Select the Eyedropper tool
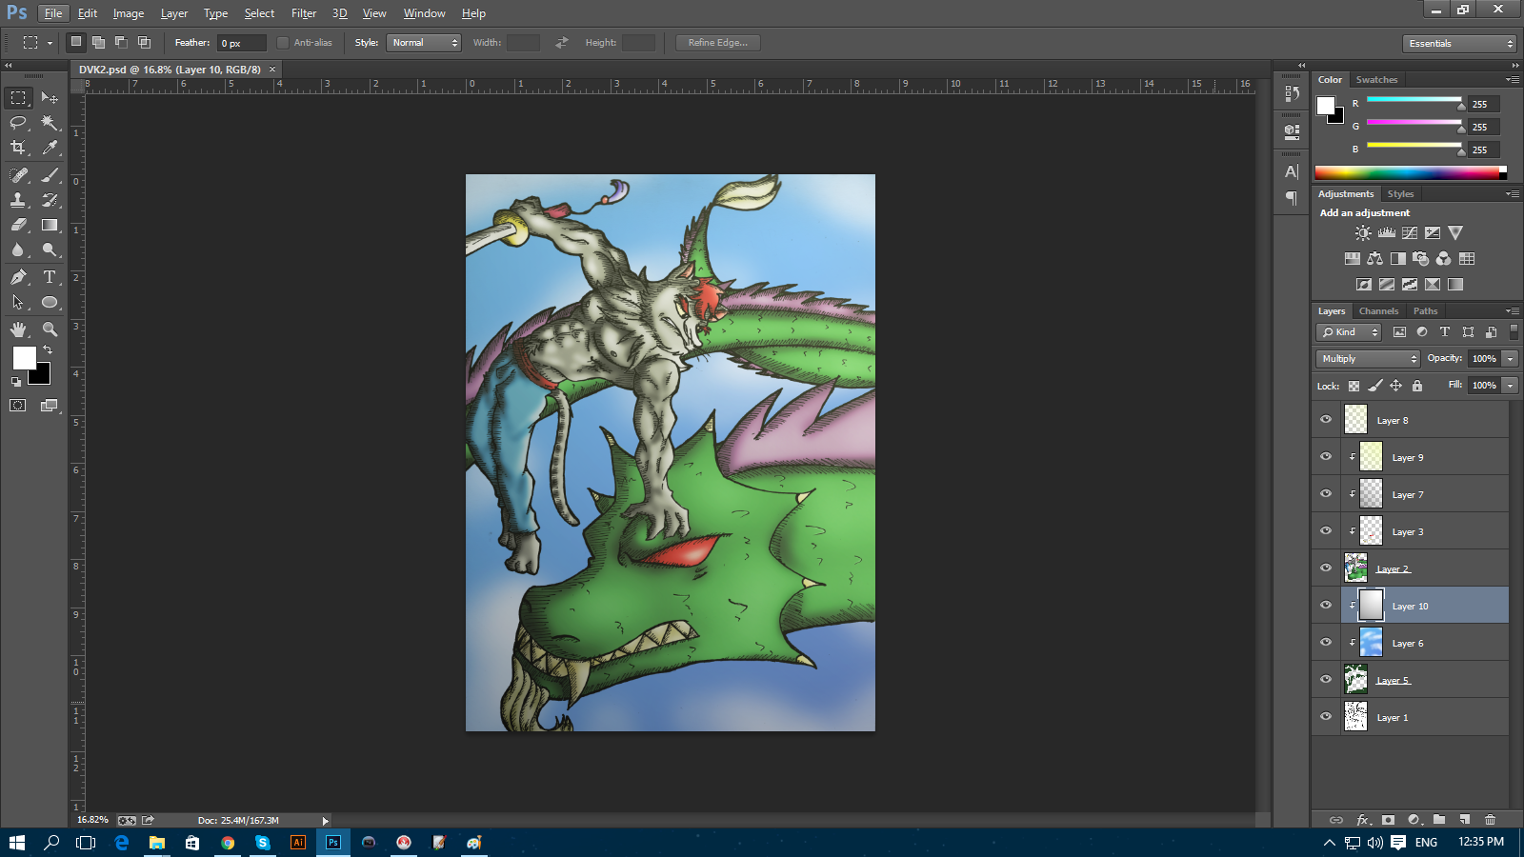The height and width of the screenshot is (857, 1524). click(50, 148)
